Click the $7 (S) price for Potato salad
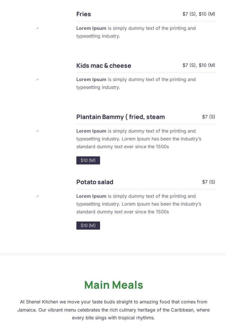The image size is (227, 335). [208, 182]
